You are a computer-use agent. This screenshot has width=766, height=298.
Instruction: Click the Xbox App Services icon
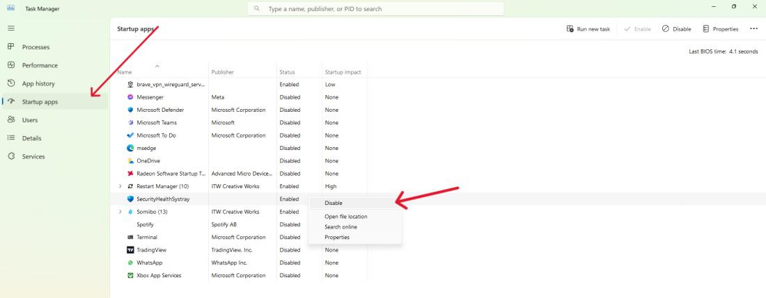130,275
